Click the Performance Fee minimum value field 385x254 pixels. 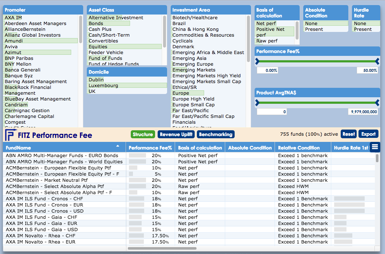(x=268, y=70)
